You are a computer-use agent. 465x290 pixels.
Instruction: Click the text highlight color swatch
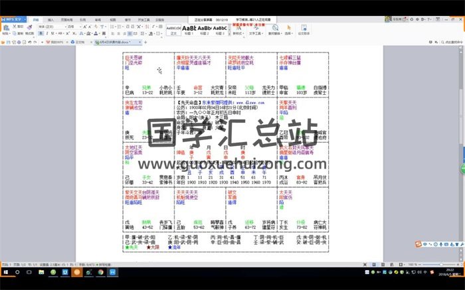(x=88, y=33)
